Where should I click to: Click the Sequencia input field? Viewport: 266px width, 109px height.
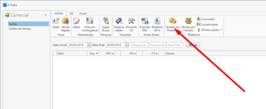pos(140,45)
